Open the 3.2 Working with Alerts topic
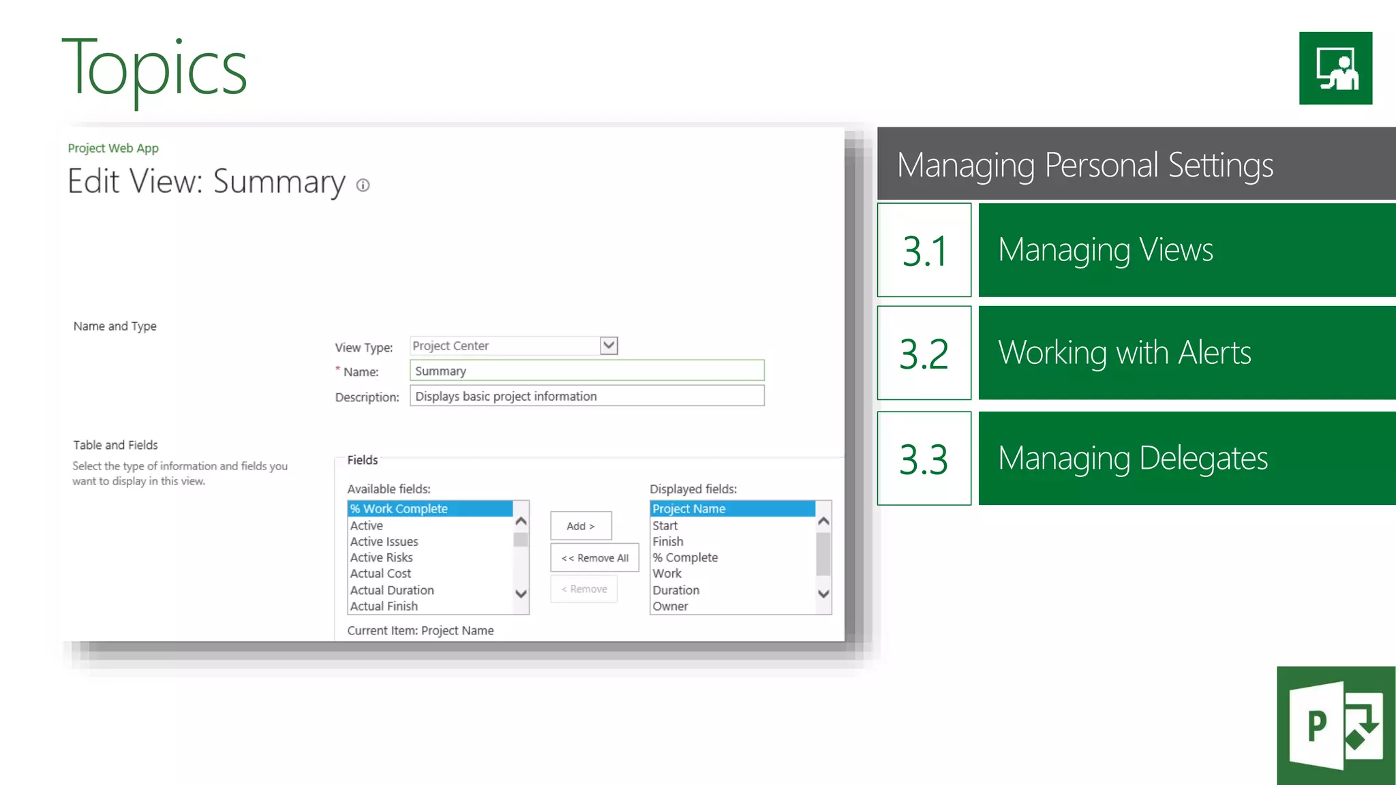Image resolution: width=1396 pixels, height=785 pixels. coord(1187,352)
